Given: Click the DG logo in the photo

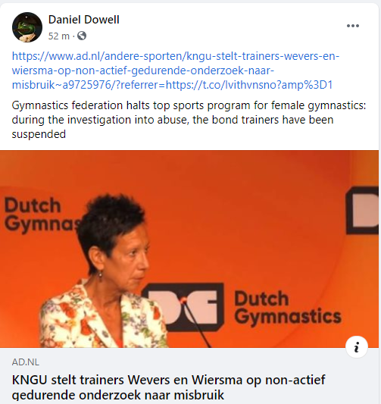Looking at the screenshot, I should [x=183, y=307].
